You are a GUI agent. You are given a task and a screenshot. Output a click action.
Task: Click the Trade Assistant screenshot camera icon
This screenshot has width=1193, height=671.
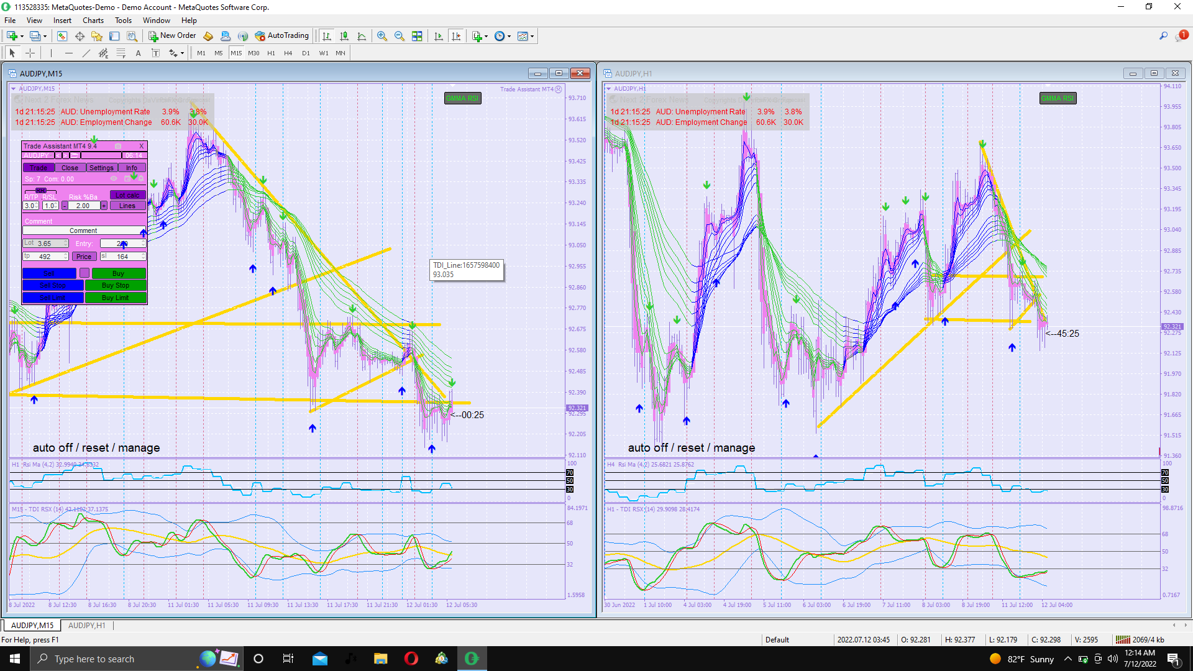[118, 146]
